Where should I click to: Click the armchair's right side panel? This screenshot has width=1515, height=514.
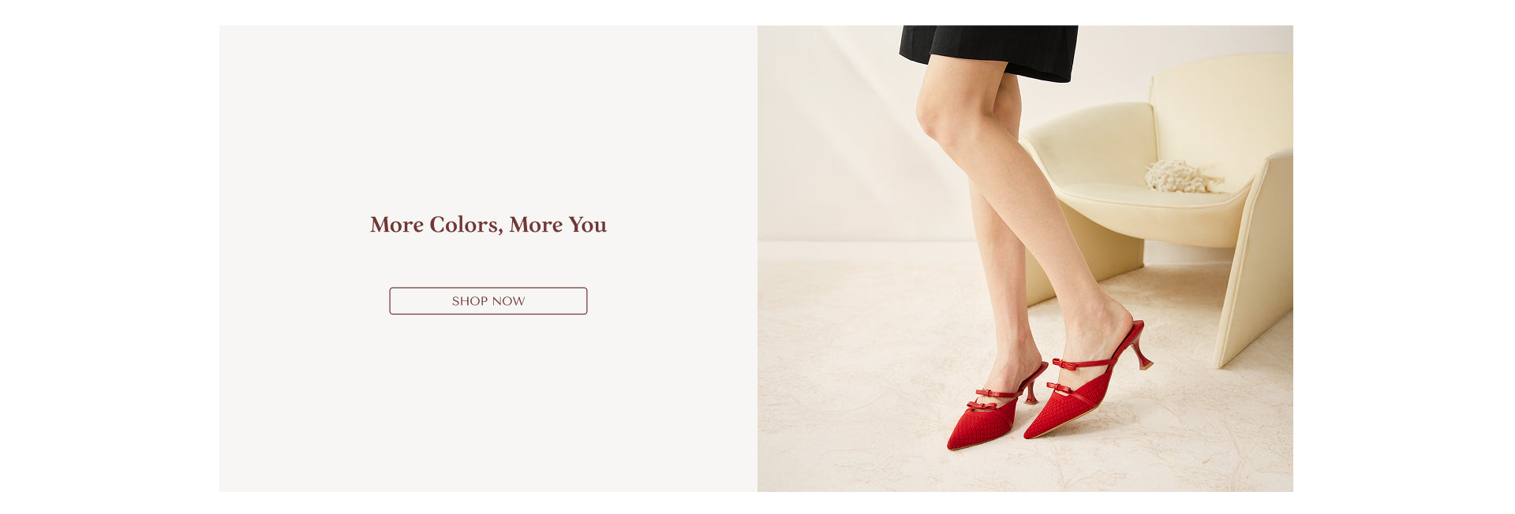pos(1256,260)
